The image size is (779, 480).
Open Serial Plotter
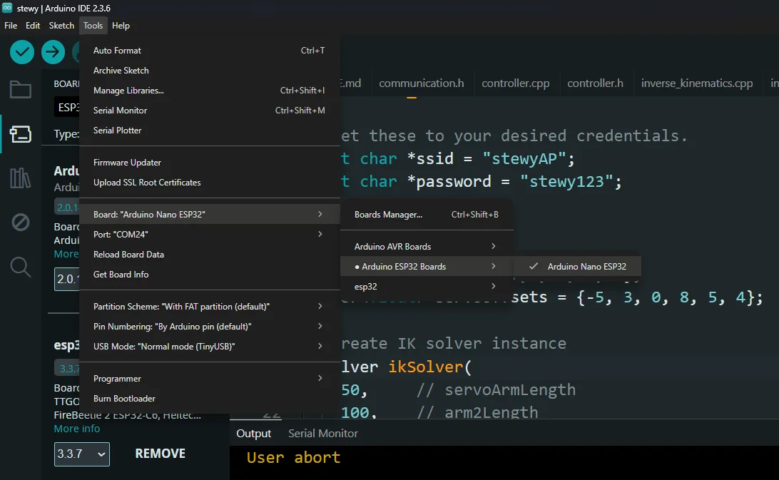click(x=209, y=131)
